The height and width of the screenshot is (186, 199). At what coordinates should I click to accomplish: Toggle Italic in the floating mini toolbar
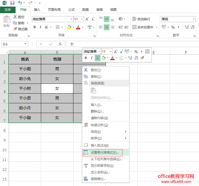(92, 58)
